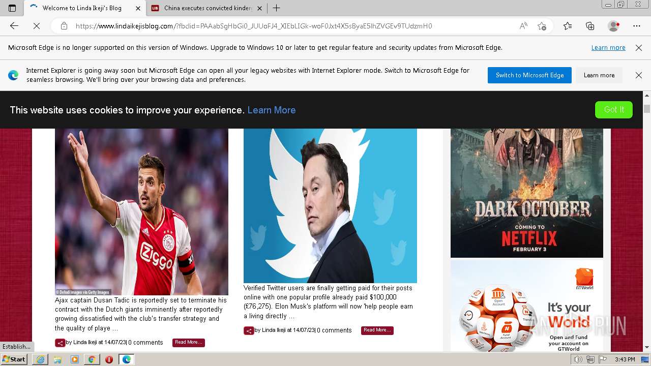This screenshot has width=651, height=366.
Task: Open the Elon Musk Twitter article image
Action: click(330, 205)
